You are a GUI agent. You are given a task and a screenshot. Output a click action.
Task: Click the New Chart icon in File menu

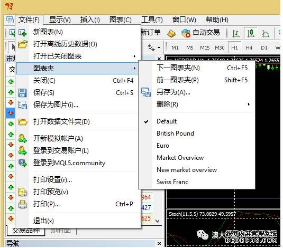click(23, 33)
